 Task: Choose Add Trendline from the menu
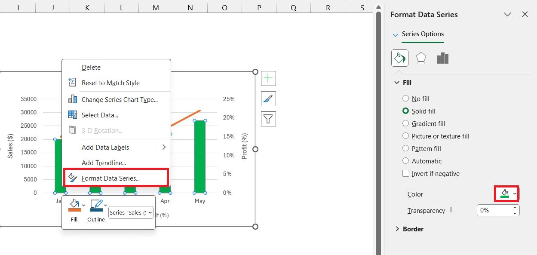(116, 163)
